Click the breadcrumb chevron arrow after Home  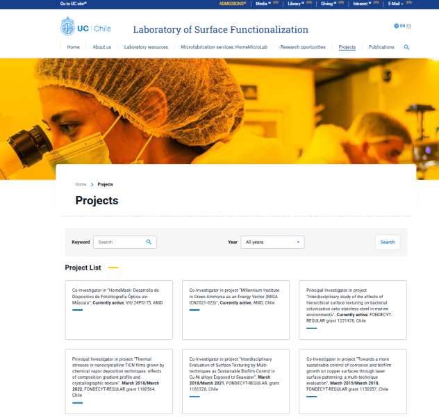[x=92, y=185]
